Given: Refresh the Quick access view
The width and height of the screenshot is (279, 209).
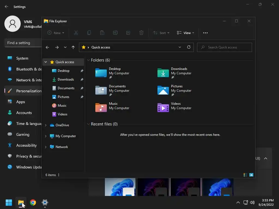Looking at the screenshot, I should click(x=189, y=47).
